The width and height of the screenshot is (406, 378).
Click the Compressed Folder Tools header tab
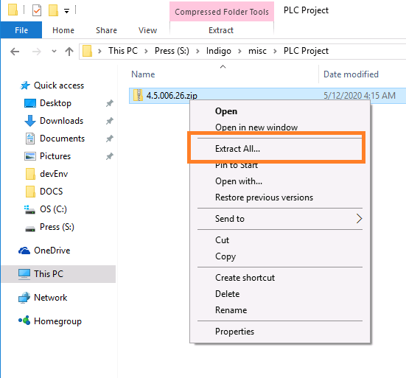click(222, 12)
